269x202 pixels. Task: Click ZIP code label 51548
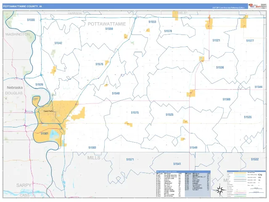point(116,93)
